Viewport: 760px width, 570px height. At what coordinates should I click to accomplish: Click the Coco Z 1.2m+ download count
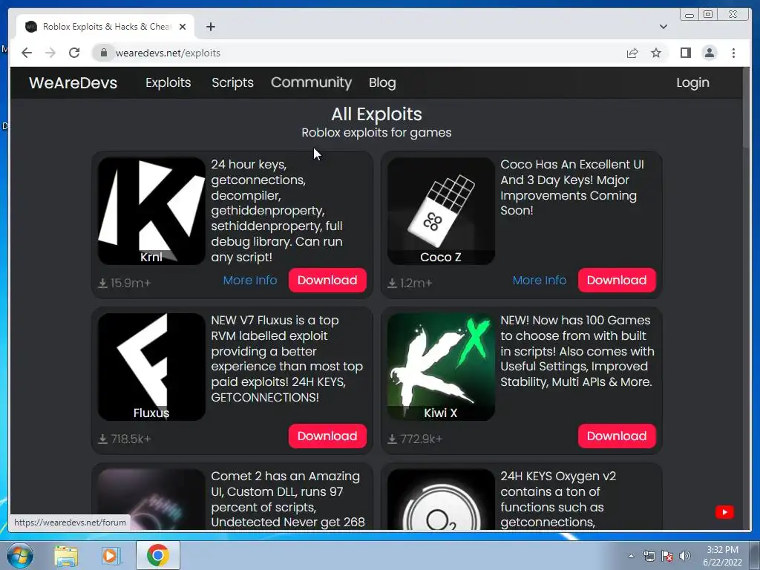coord(410,283)
